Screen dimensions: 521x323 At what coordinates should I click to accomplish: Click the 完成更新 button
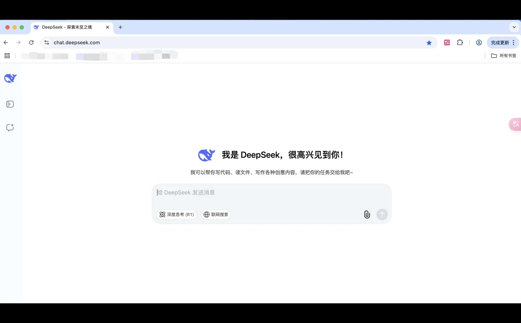[500, 42]
